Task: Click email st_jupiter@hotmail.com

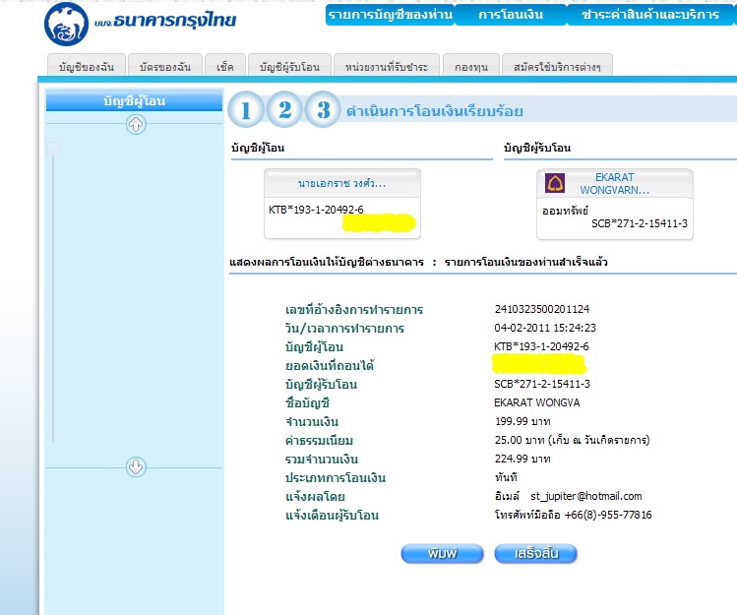Action: point(586,496)
